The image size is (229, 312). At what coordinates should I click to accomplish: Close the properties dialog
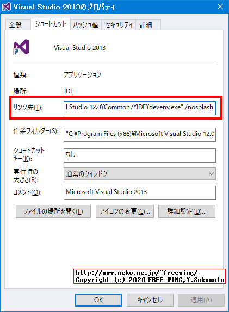tap(220, 7)
